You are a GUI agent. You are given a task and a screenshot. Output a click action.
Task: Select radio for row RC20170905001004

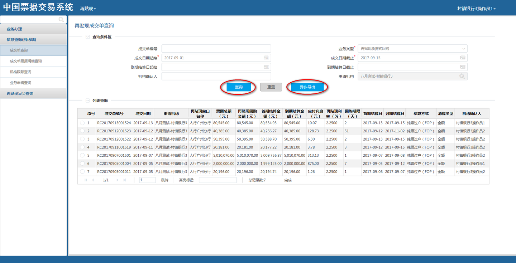click(x=82, y=164)
